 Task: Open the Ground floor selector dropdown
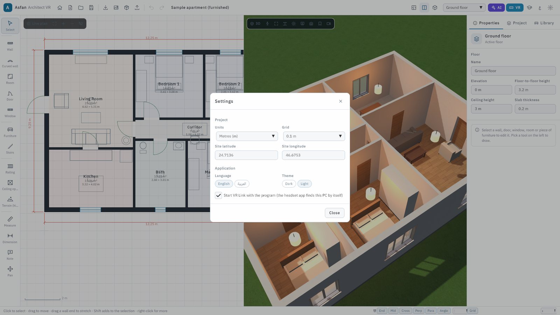point(464,7)
